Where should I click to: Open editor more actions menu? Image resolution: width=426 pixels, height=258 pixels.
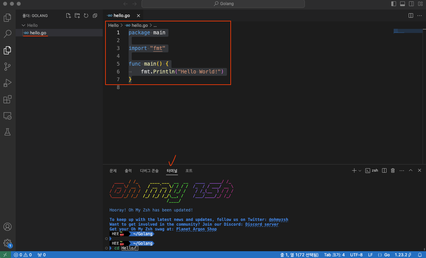[420, 16]
